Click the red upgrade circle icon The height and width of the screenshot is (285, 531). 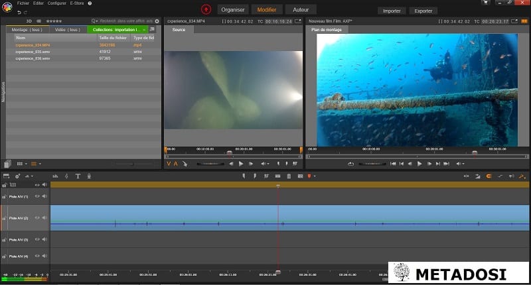pyautogui.click(x=206, y=9)
